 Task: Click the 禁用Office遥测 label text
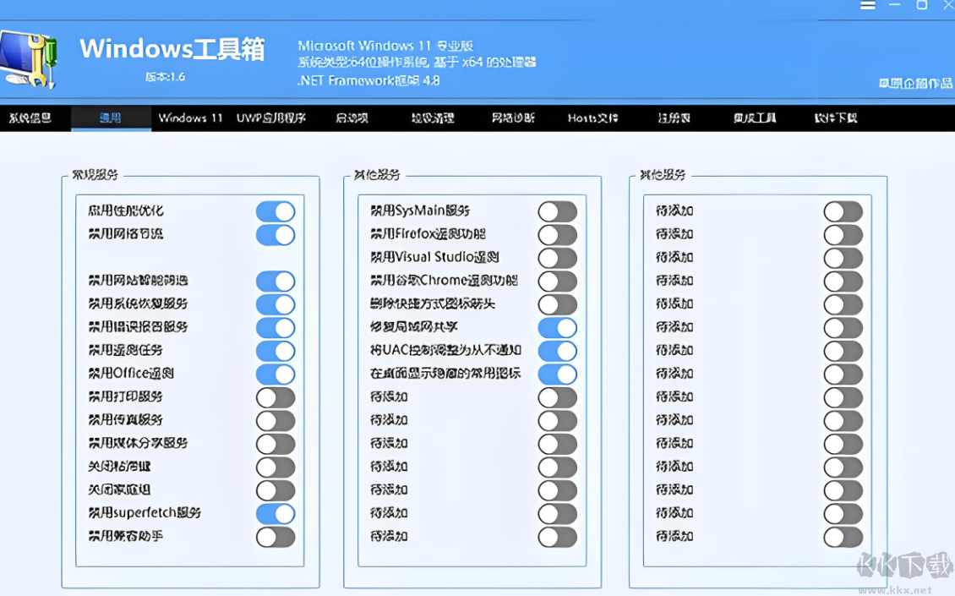tap(132, 373)
